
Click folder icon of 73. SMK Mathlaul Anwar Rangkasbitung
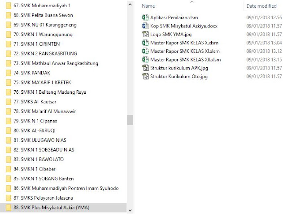click(x=9, y=63)
